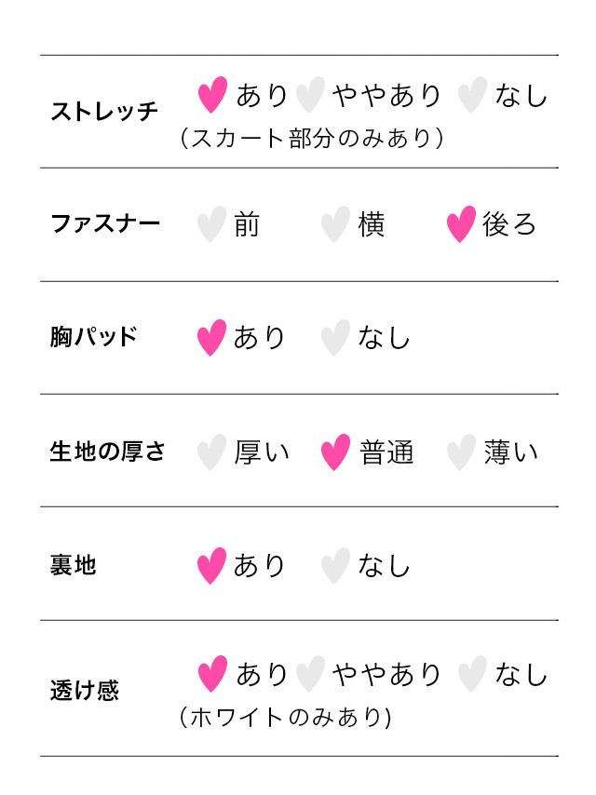Click the pink heart for 裏地 あり
The height and width of the screenshot is (795, 596).
click(211, 566)
